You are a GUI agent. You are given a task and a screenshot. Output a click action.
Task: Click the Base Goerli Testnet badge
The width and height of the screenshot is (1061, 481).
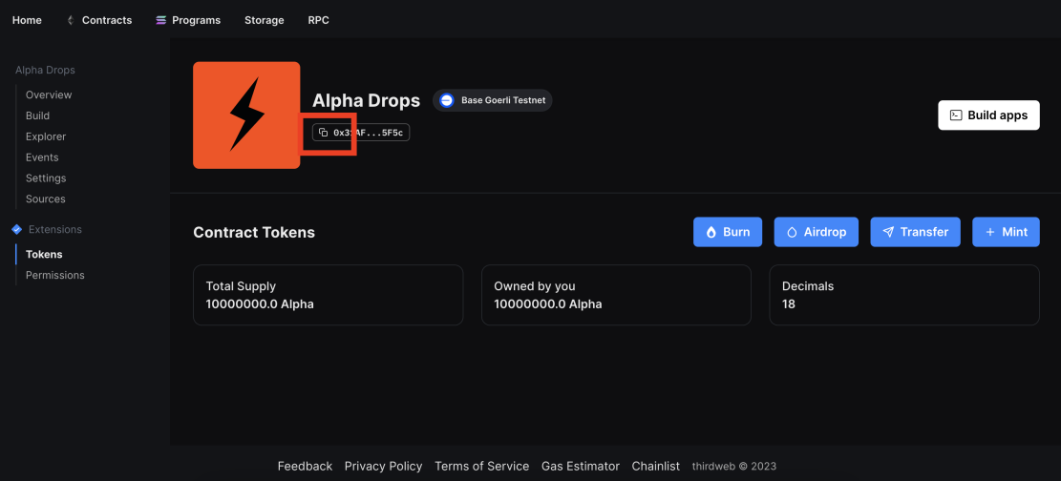coord(493,100)
